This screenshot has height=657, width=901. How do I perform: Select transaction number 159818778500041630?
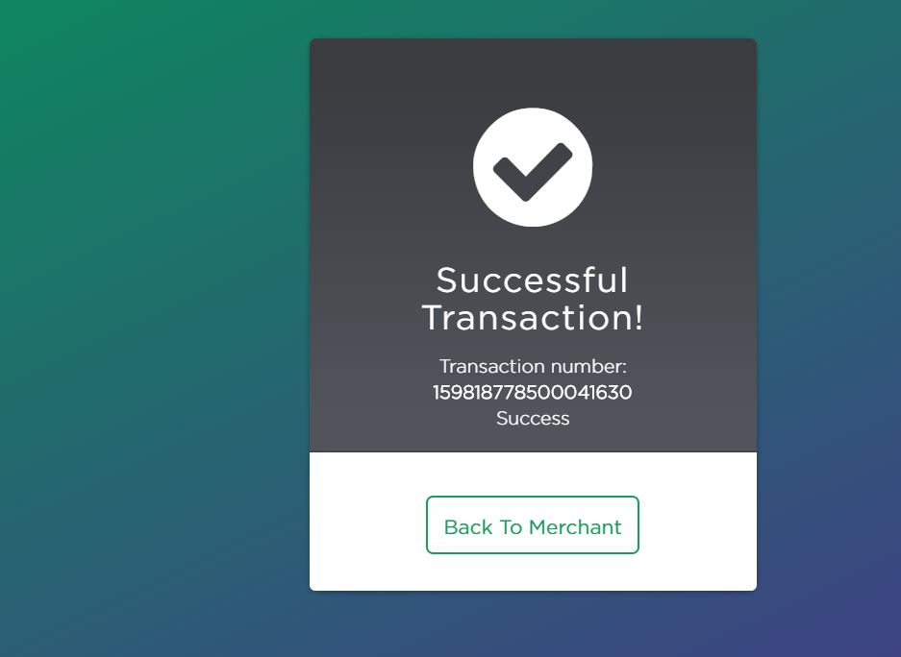[533, 392]
